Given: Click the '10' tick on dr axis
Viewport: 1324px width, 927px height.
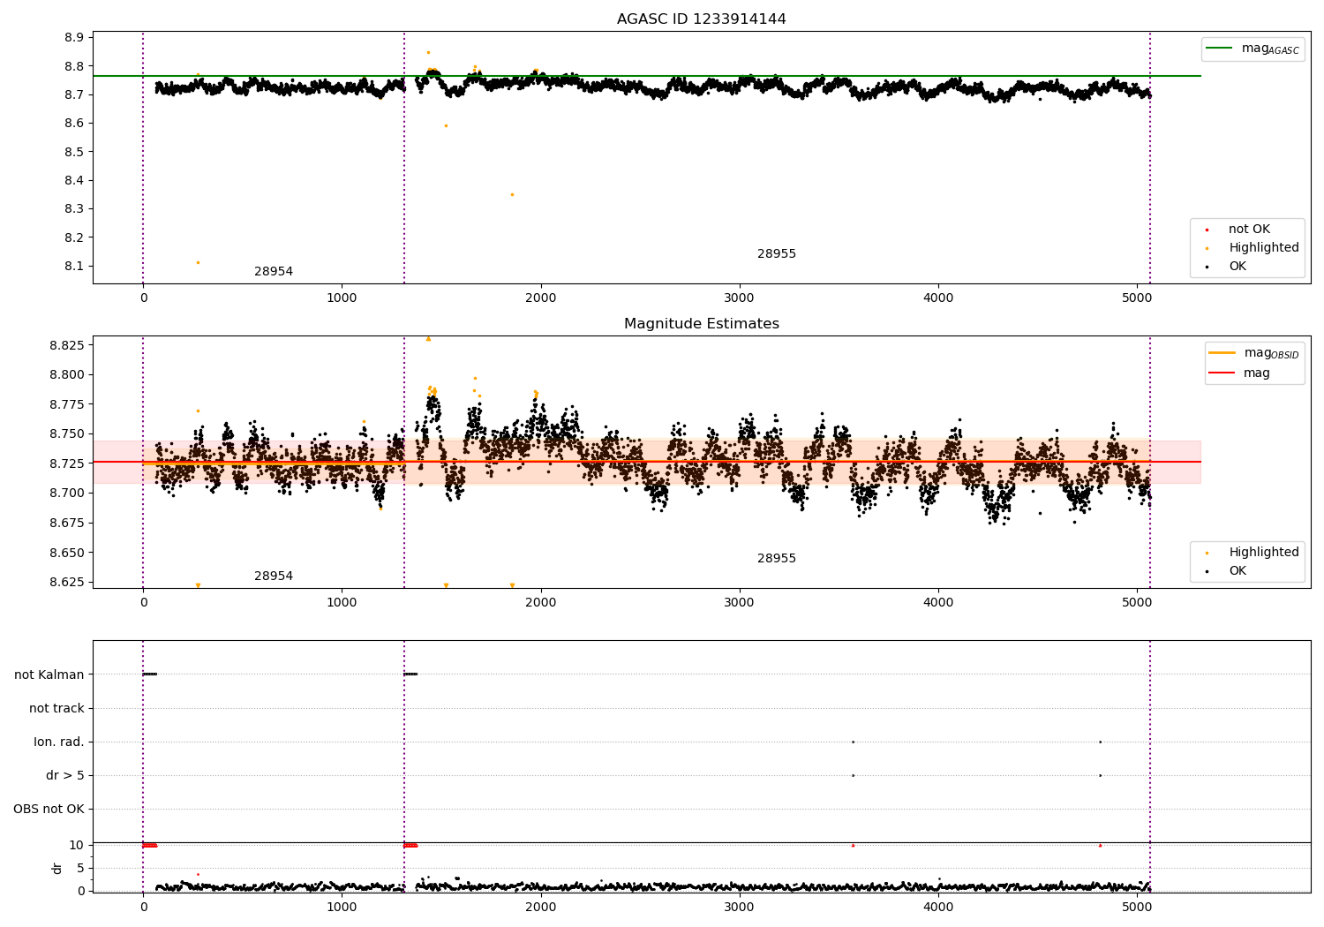Looking at the screenshot, I should tap(77, 846).
